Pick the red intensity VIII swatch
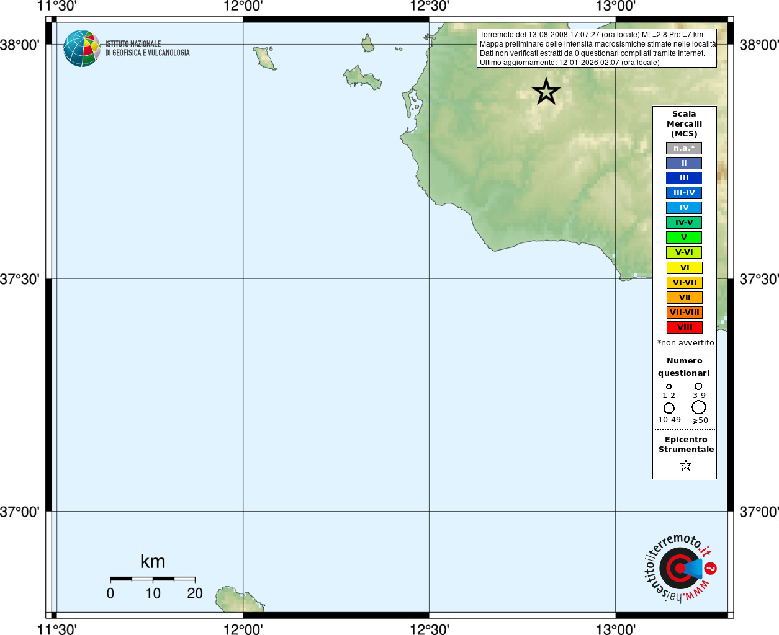The image size is (779, 635). tap(684, 327)
